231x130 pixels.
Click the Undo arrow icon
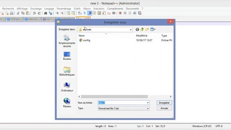click(x=34, y=13)
